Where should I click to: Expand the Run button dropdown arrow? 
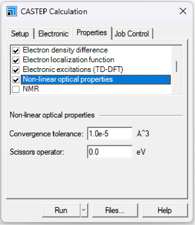click(x=84, y=210)
